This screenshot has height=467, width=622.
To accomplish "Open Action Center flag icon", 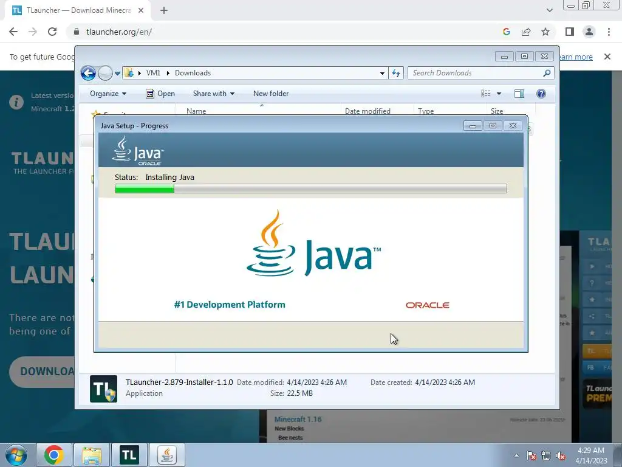I will point(531,455).
